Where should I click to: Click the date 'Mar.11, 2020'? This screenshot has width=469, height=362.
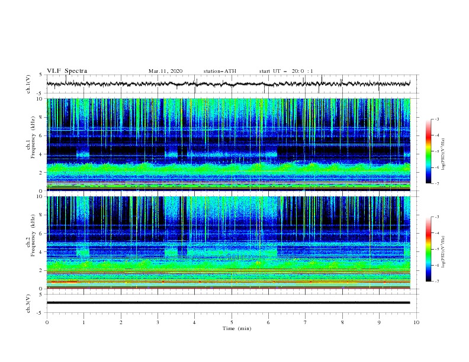165,71
